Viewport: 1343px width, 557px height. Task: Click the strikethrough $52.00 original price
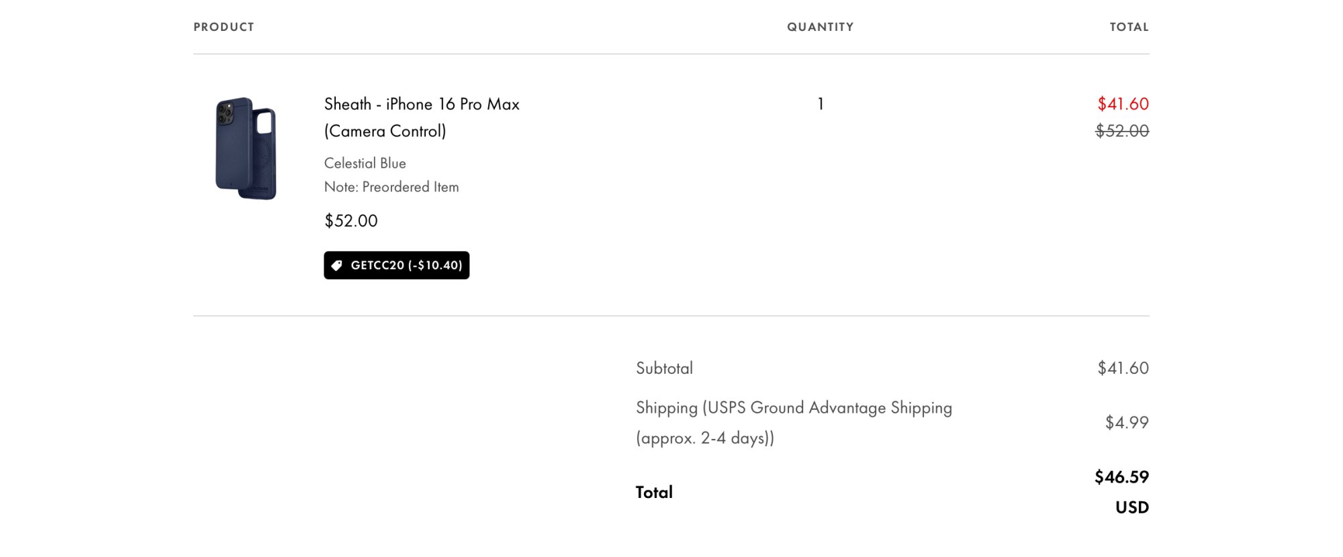pos(1122,131)
